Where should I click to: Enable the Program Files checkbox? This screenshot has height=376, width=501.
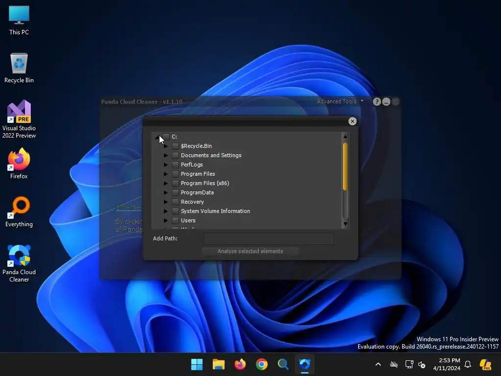[x=175, y=174]
